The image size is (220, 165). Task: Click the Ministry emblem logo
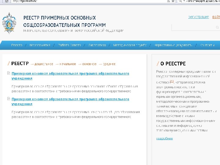coord(9,23)
